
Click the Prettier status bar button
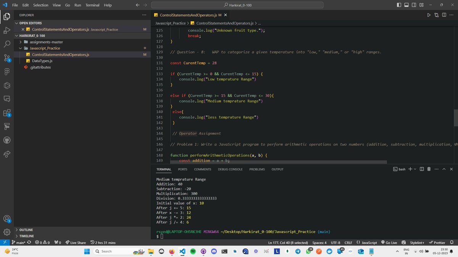pyautogui.click(x=437, y=243)
